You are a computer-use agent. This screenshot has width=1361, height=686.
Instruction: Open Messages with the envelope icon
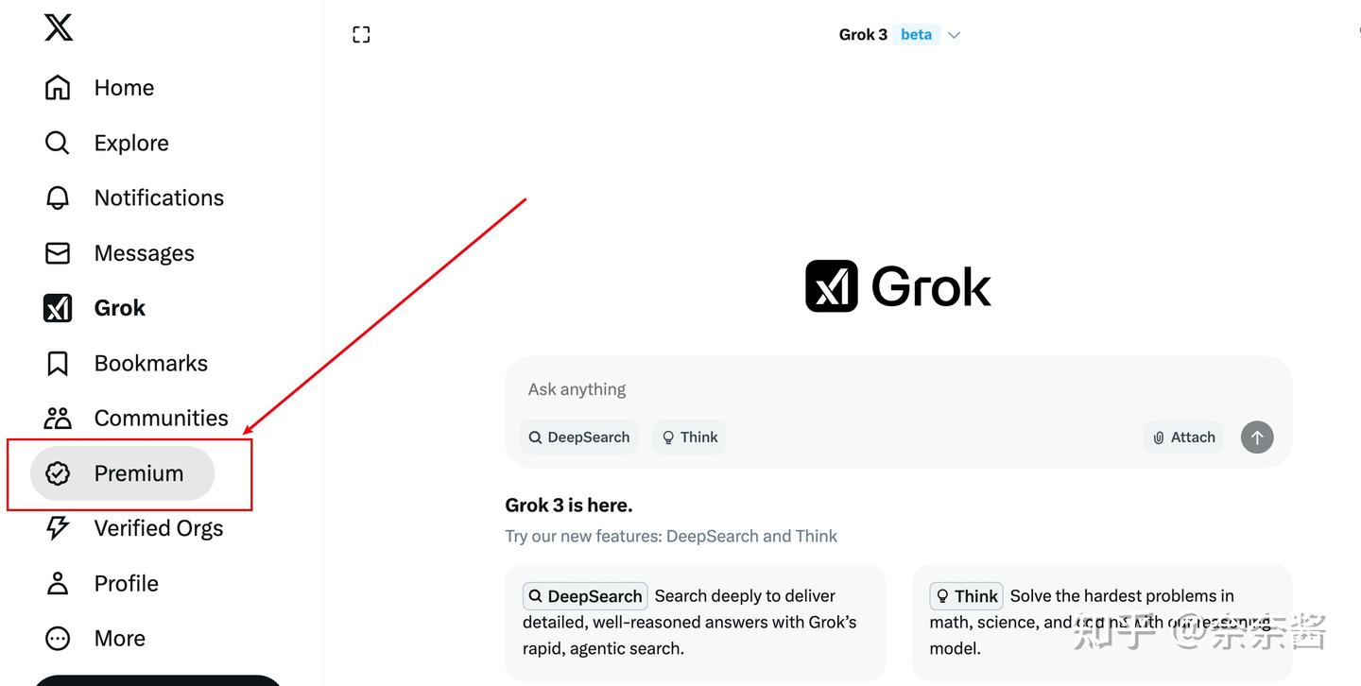pyautogui.click(x=58, y=252)
